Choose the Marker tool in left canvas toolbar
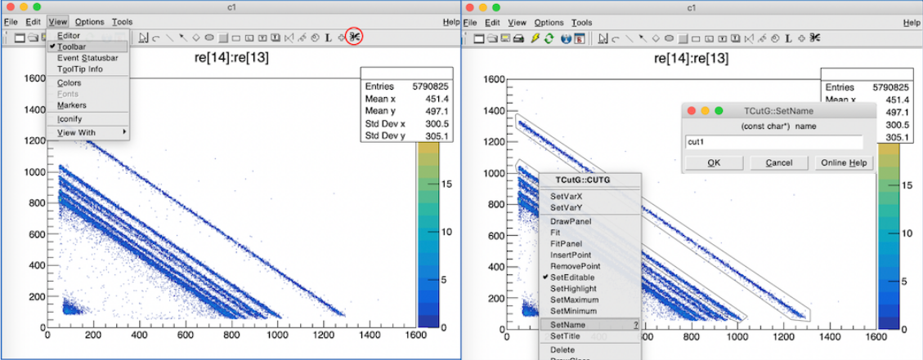 click(x=342, y=38)
